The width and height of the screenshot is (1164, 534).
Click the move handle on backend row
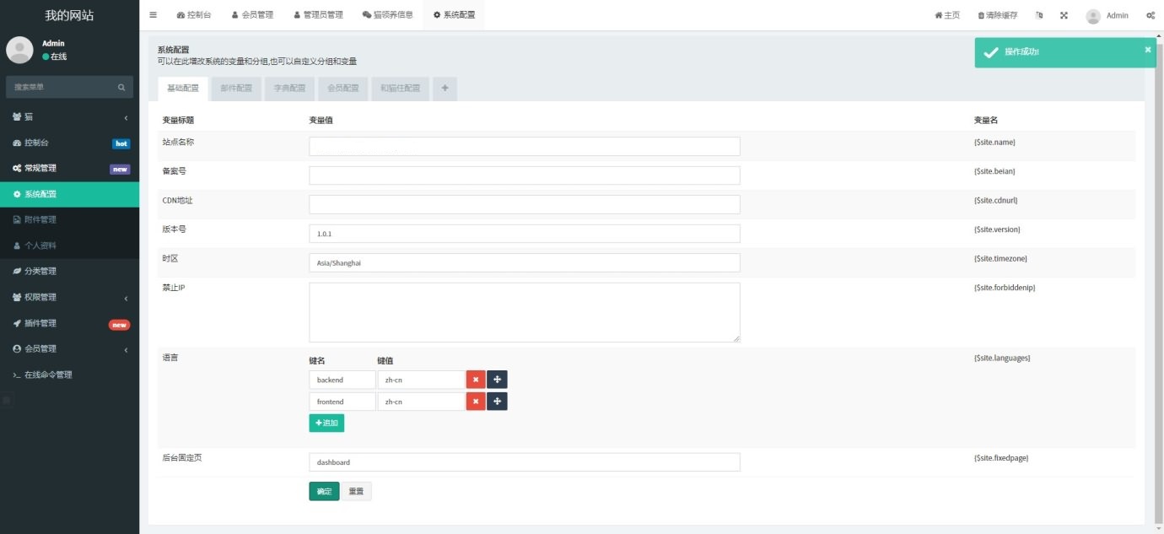(497, 380)
